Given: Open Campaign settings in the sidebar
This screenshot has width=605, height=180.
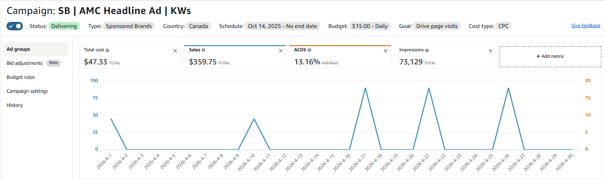Looking at the screenshot, I should click(27, 91).
